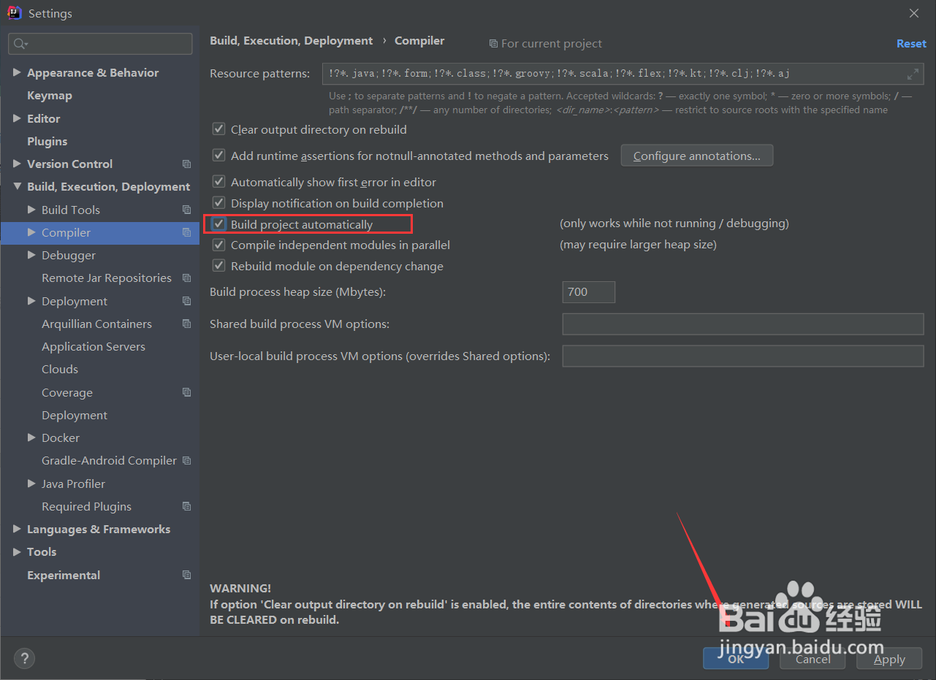Click the Apply button
Image resolution: width=936 pixels, height=680 pixels.
[x=889, y=659]
